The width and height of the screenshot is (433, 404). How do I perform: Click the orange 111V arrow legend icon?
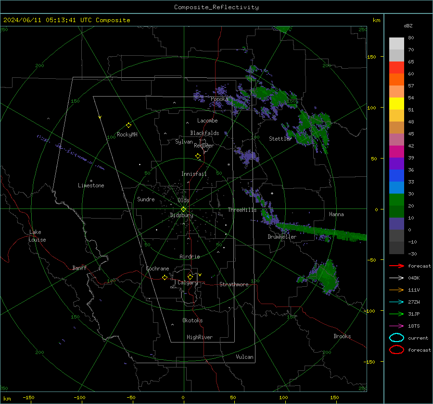[396, 290]
